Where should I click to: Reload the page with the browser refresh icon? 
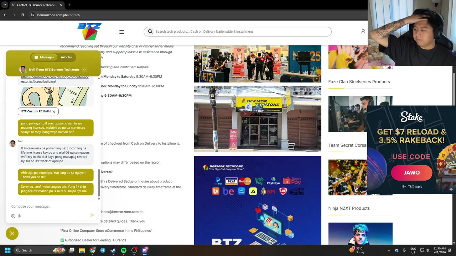coord(22,15)
